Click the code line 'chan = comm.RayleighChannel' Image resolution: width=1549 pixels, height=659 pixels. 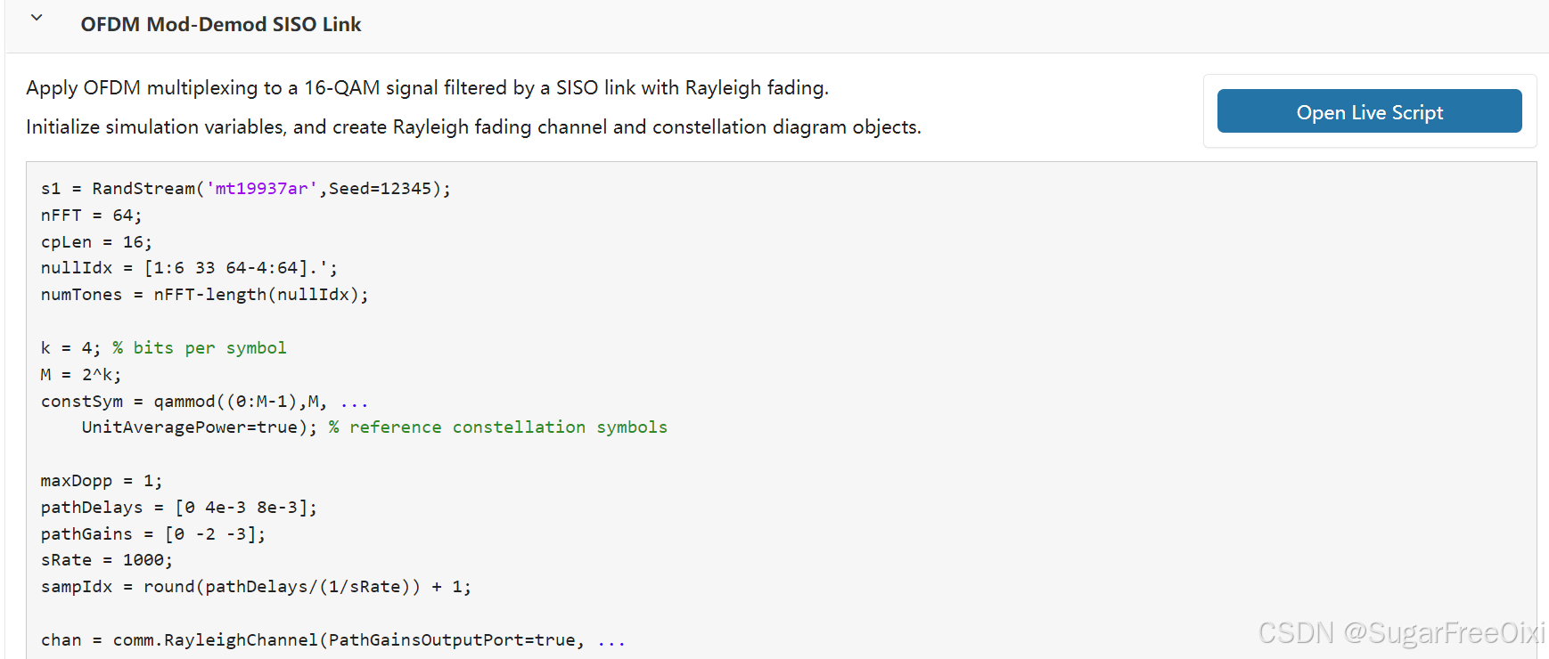(333, 640)
